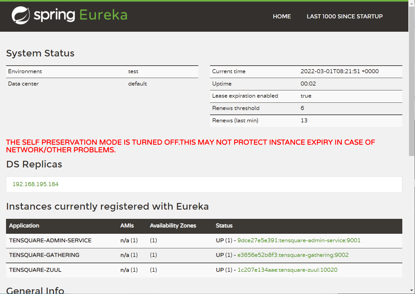The image size is (415, 294).
Task: Select n/a (1) AMI cell for TENSQUARE-ZUUL
Action: tap(129, 270)
